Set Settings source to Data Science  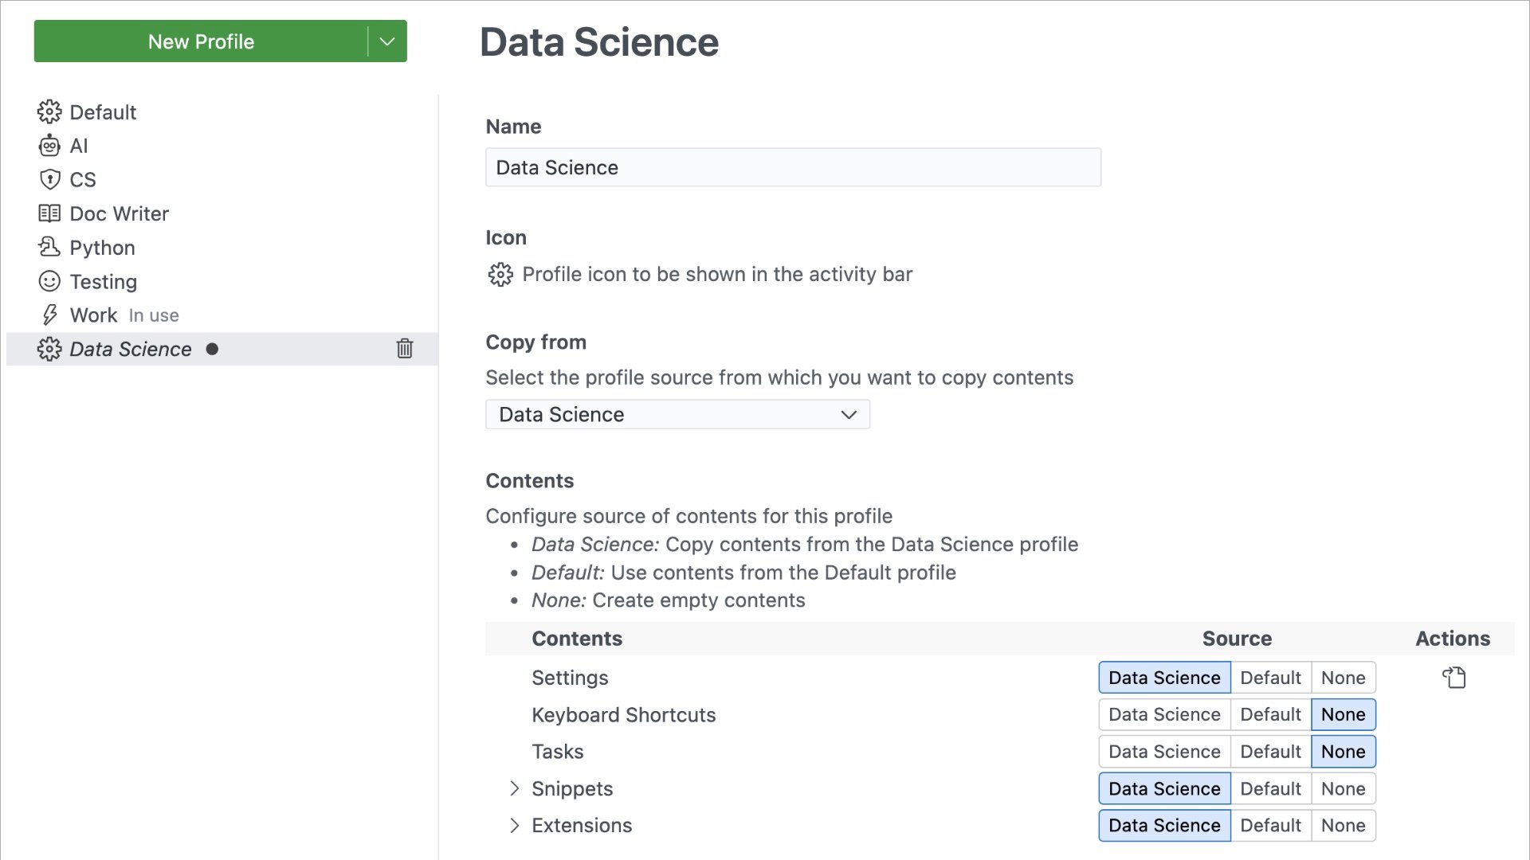1164,678
